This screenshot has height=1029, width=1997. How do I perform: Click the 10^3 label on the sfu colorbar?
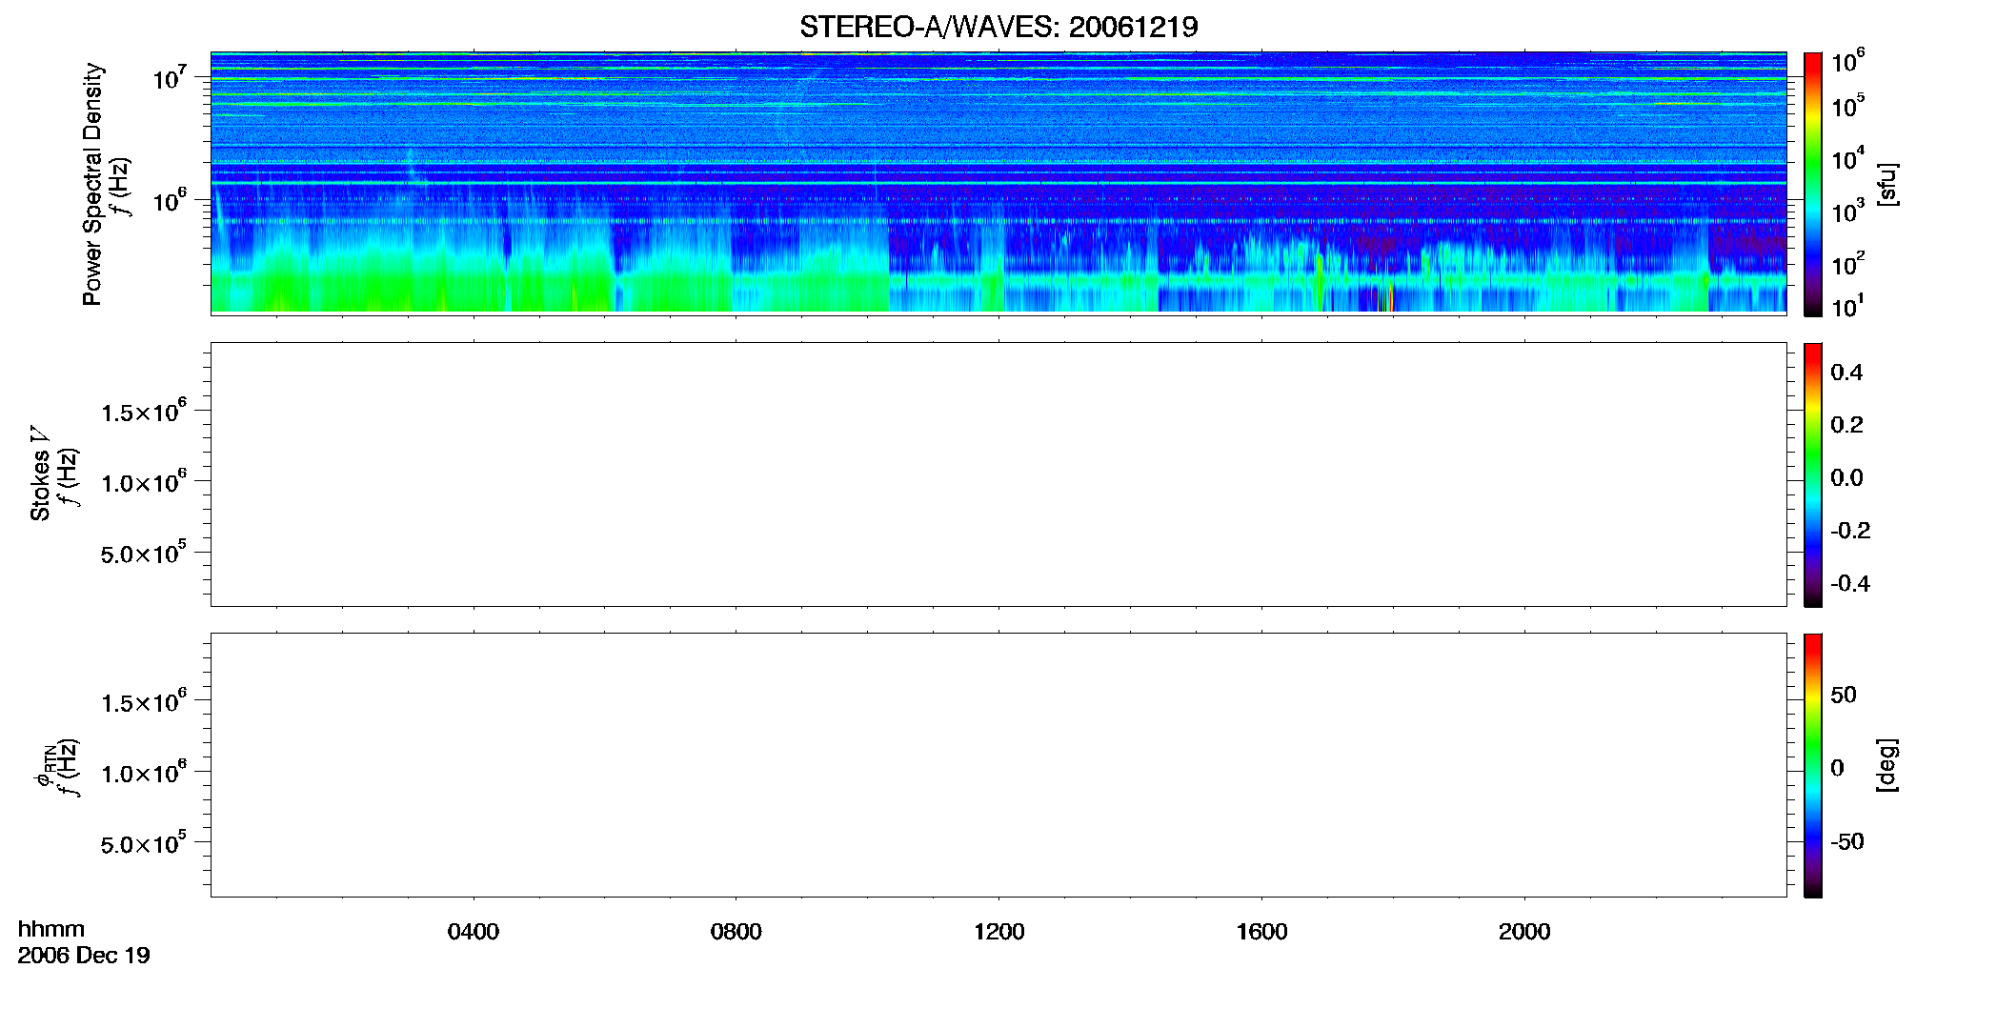point(1847,211)
